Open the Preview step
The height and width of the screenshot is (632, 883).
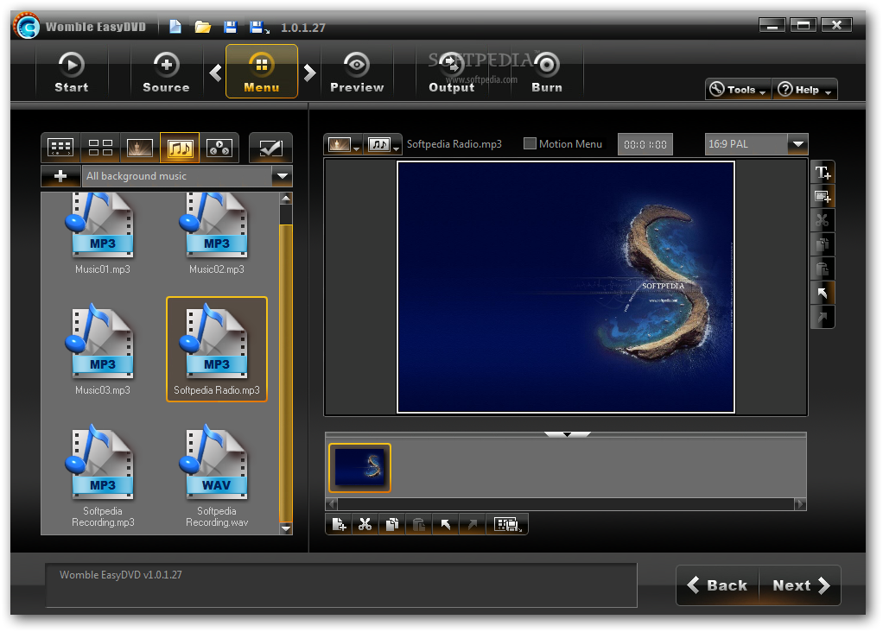(357, 72)
